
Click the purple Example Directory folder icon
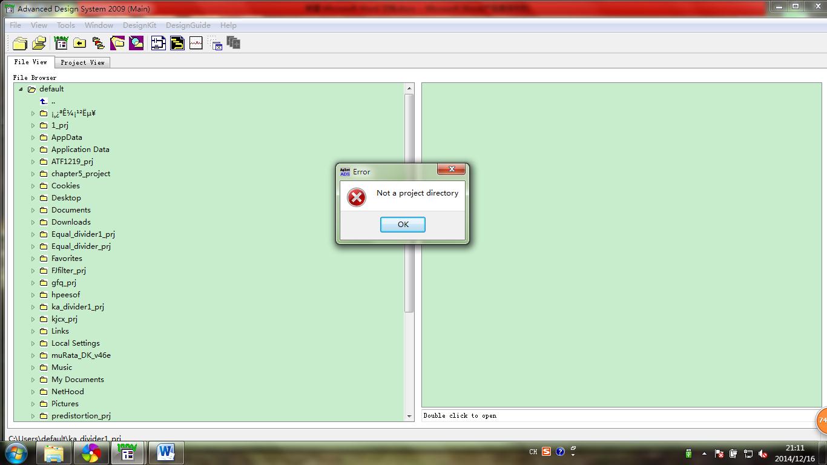tap(117, 43)
